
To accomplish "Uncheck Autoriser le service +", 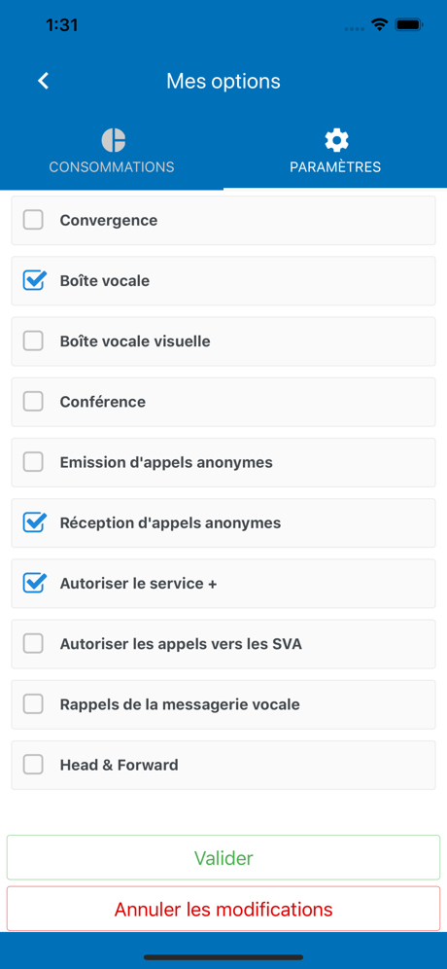I will coord(34,584).
